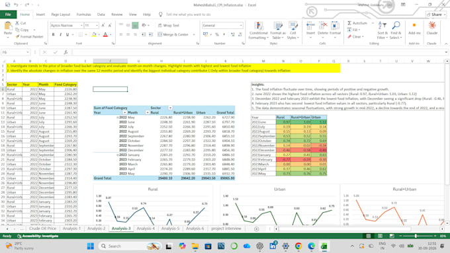Open the font size dropdown
The width and height of the screenshot is (450, 253).
[97, 26]
